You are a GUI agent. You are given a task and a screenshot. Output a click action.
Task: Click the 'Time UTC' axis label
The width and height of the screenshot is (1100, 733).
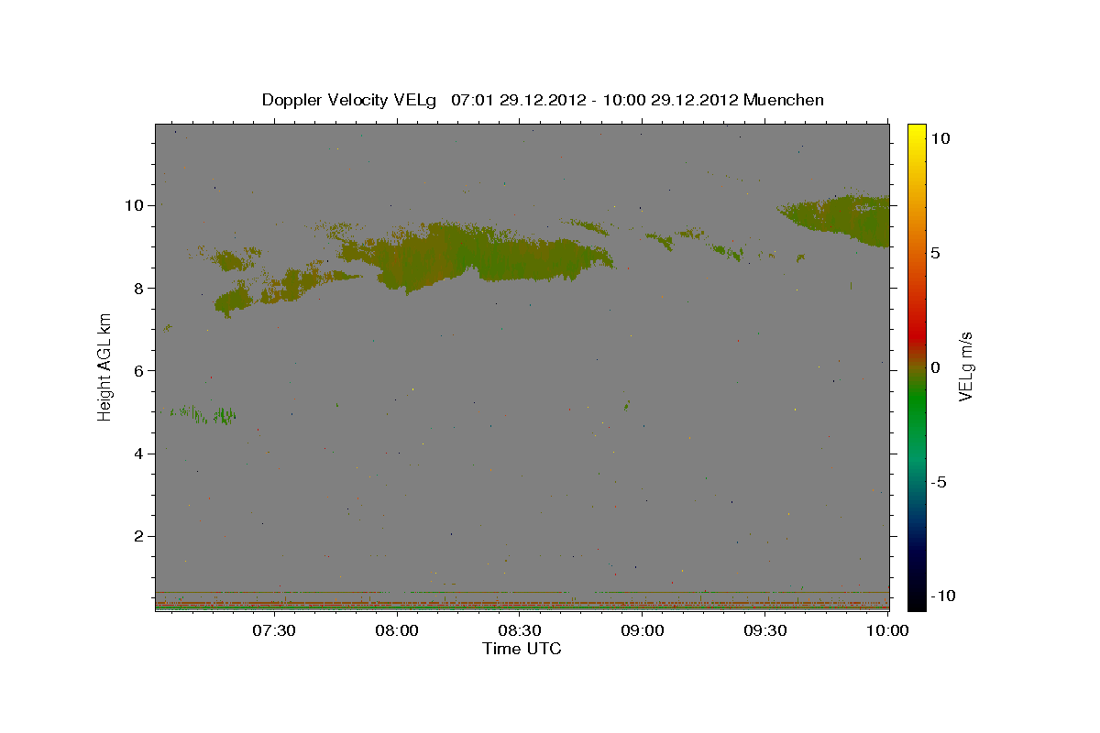(x=522, y=649)
